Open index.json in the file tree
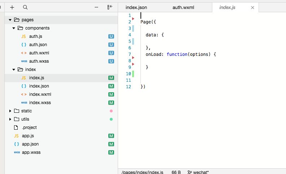 39,86
